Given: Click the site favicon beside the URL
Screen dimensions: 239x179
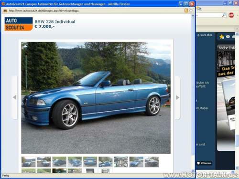Looking at the screenshot, I should click(x=5, y=11).
